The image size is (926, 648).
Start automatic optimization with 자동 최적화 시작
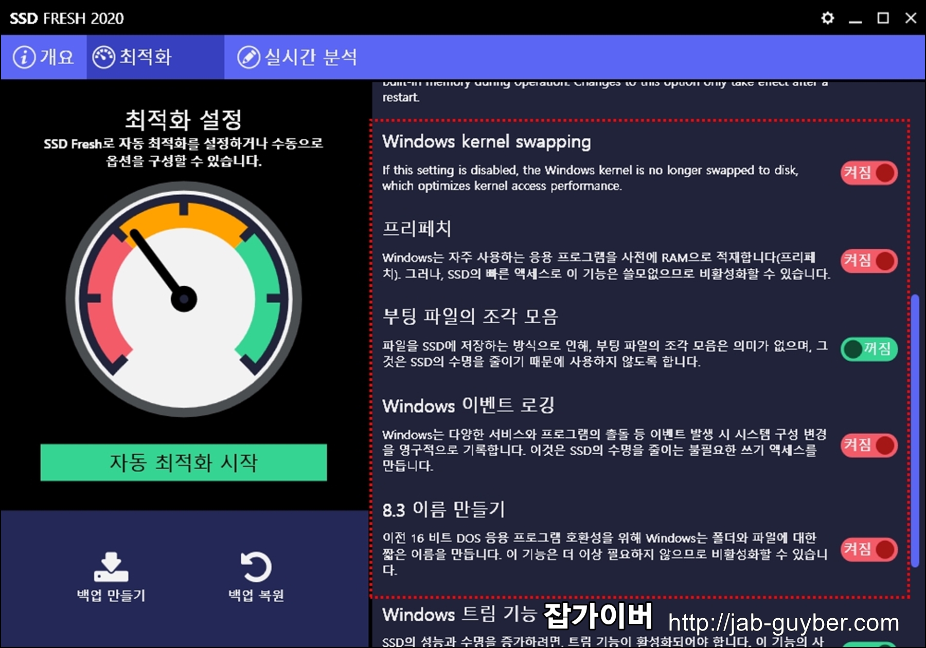click(184, 462)
